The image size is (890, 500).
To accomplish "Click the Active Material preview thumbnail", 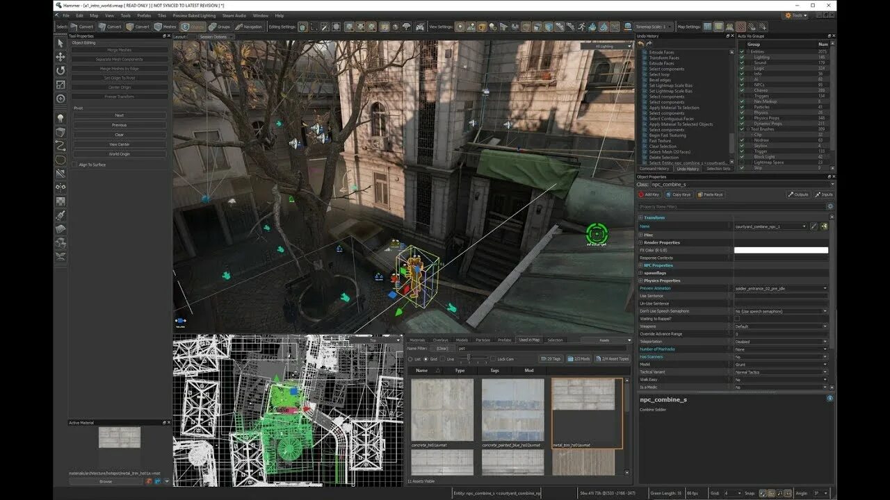I will (x=120, y=437).
